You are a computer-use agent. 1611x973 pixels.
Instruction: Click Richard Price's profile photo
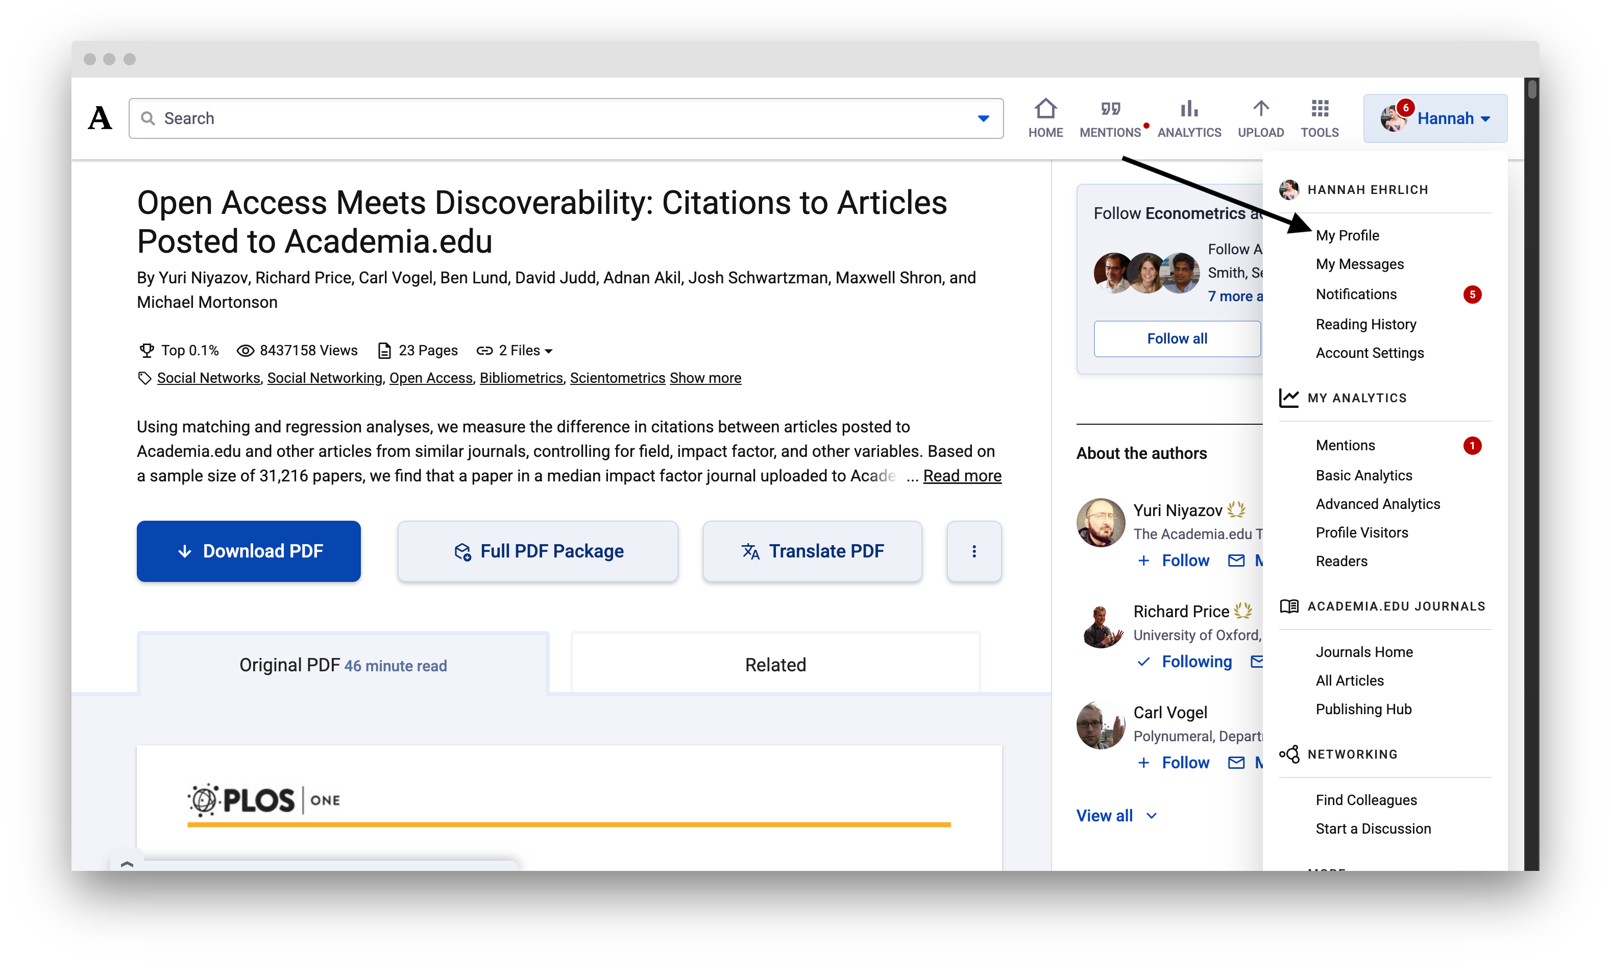pos(1101,625)
